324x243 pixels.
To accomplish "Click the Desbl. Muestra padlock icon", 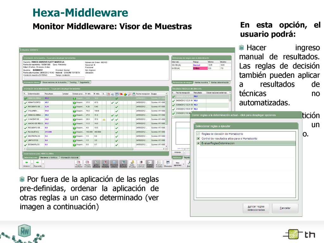I will tap(132, 164).
